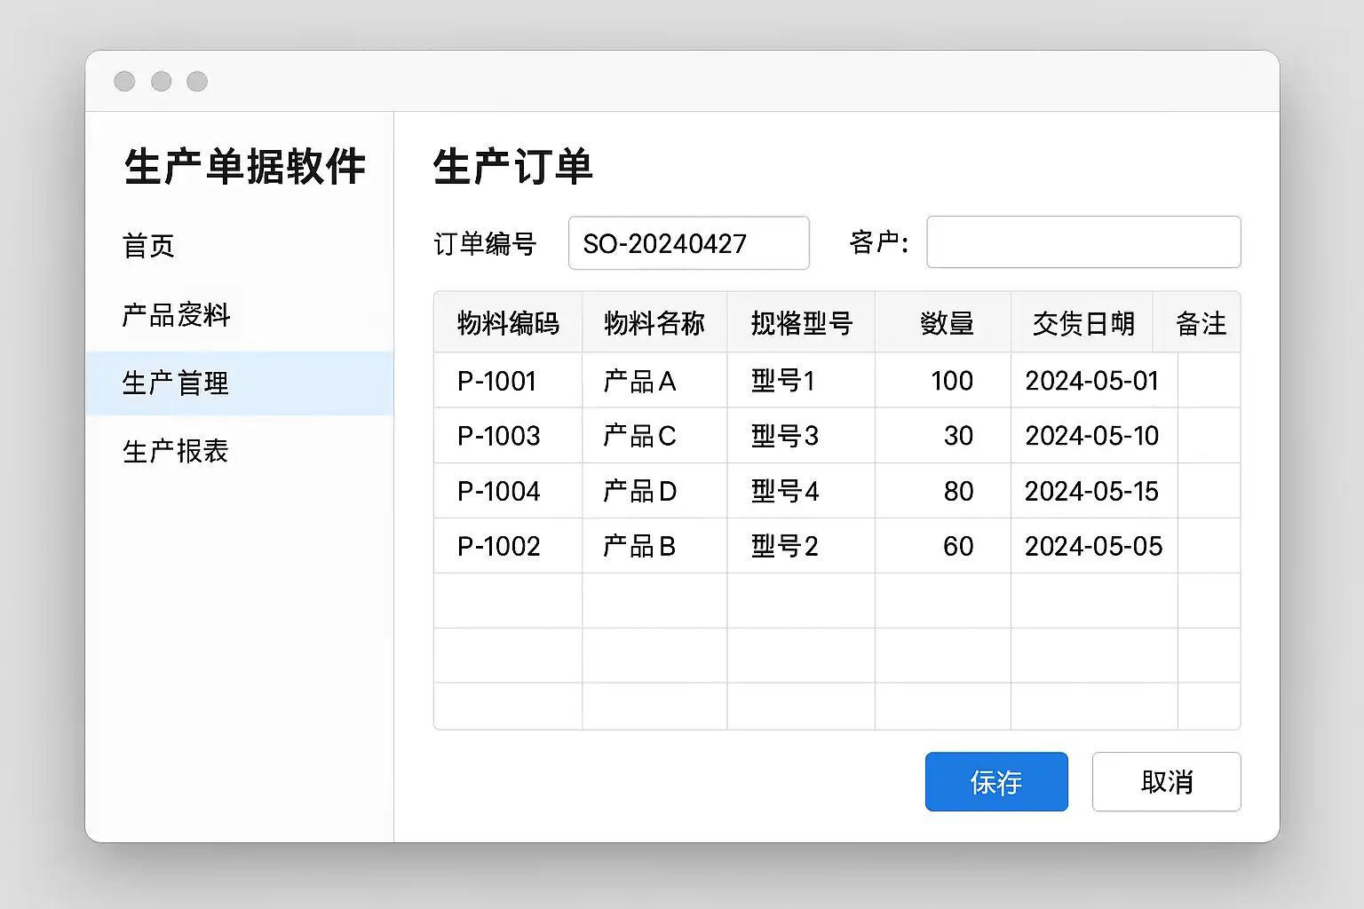Focus the 订单编号 input field

(688, 243)
